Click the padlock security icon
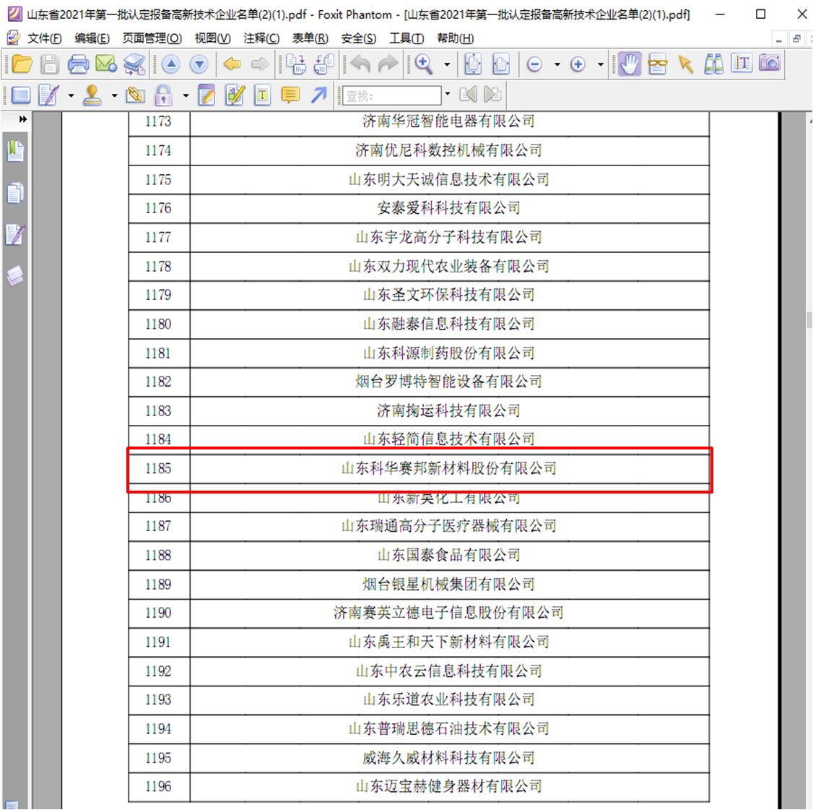This screenshot has width=813, height=810. (x=164, y=95)
